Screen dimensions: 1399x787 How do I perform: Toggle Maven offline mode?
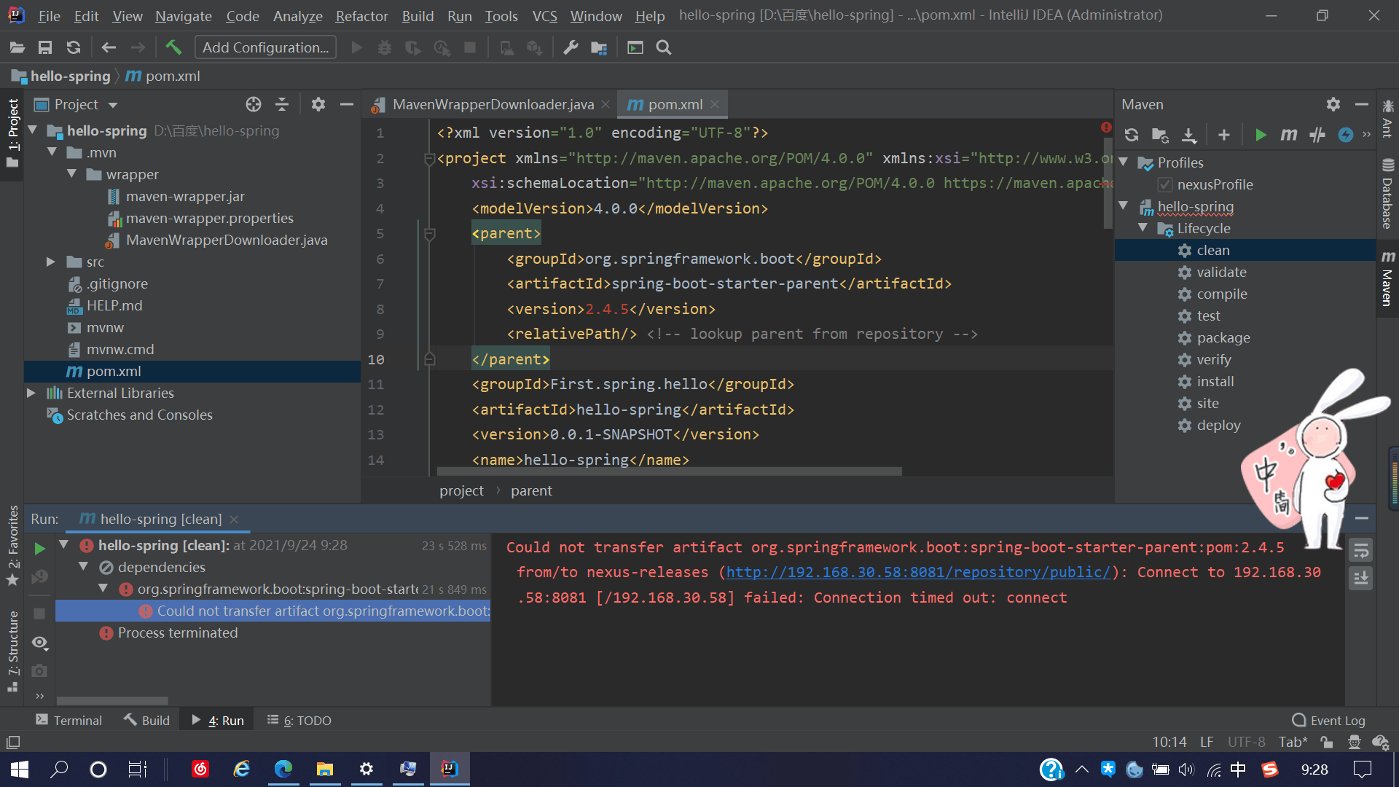tap(1317, 135)
